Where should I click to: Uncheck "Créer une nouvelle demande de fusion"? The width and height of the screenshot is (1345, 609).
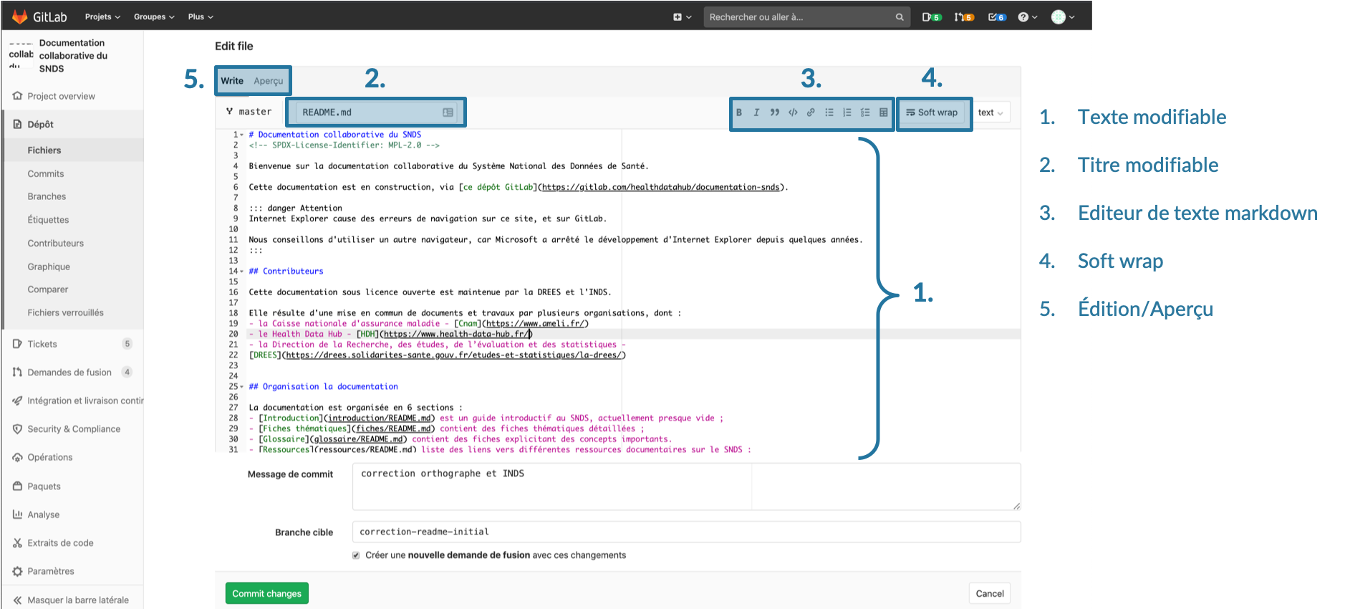[x=356, y=555]
